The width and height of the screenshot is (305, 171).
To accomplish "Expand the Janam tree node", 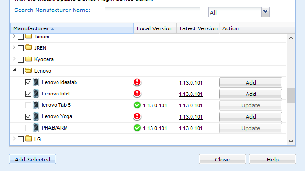I will pos(14,36).
